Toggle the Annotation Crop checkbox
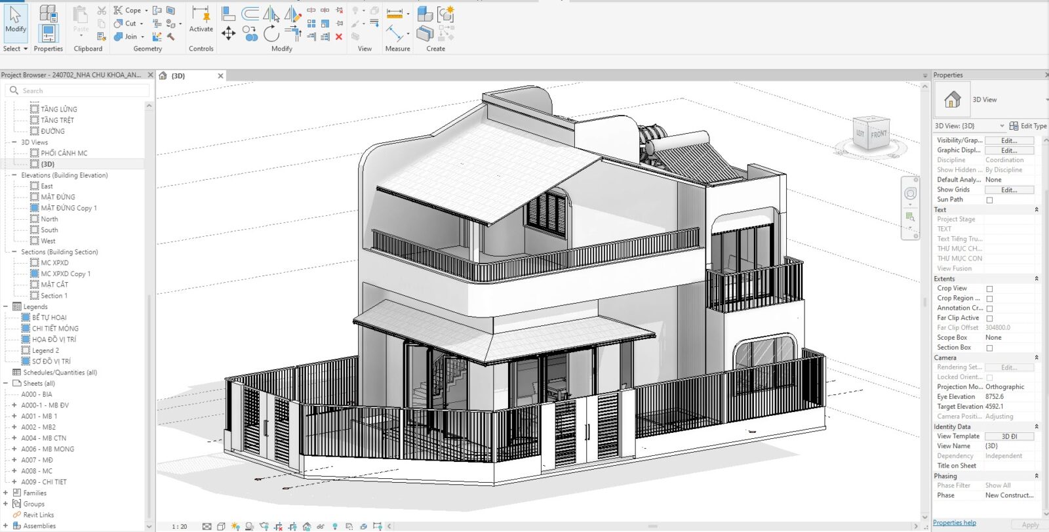1049x532 pixels. click(x=989, y=308)
